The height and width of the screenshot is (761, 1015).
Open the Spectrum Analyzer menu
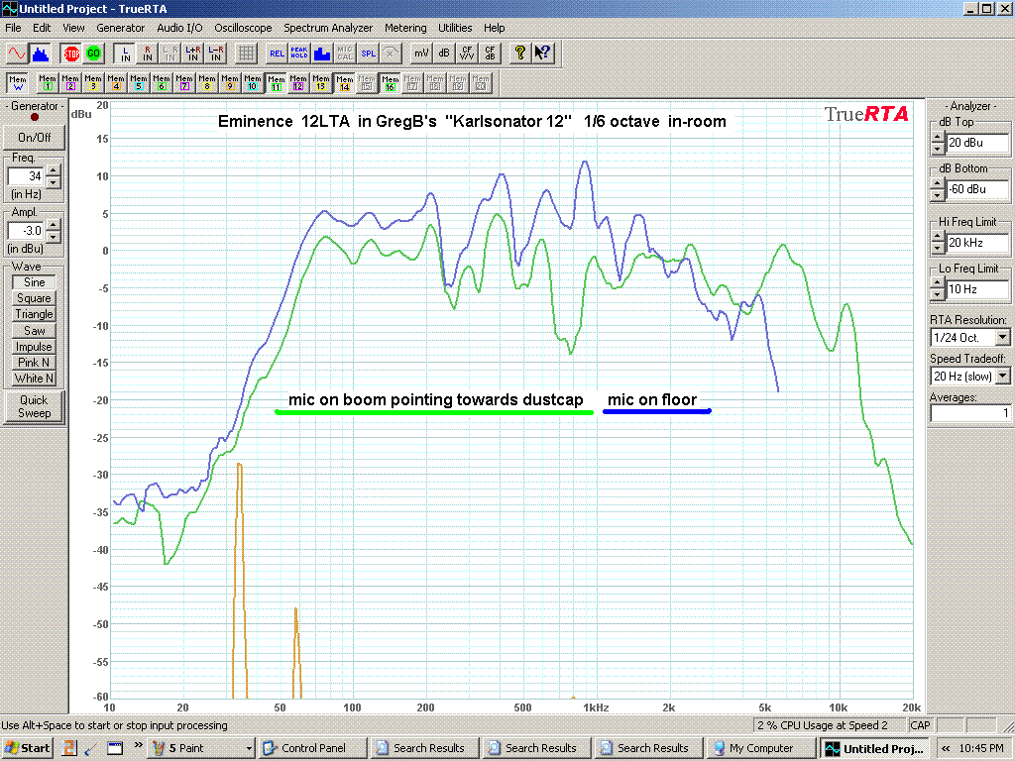pyautogui.click(x=328, y=28)
